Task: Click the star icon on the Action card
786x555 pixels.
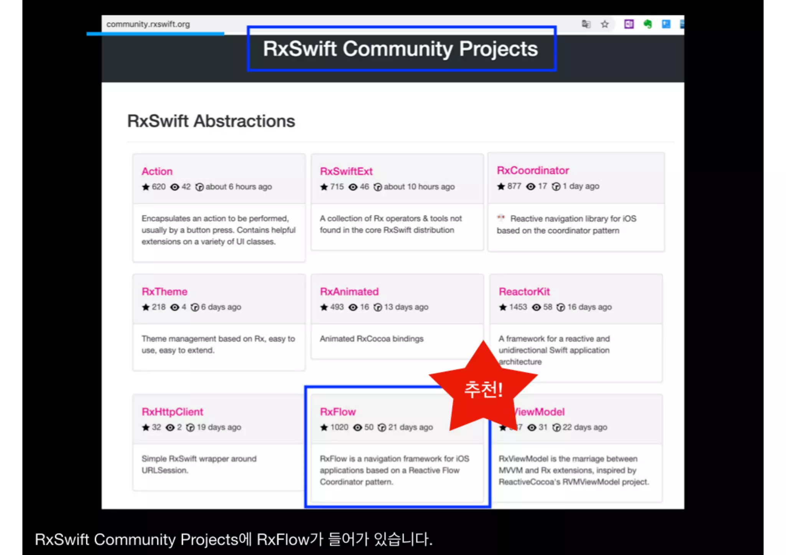Action: 145,187
